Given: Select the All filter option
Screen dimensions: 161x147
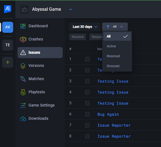Looking at the screenshot, I should [x=117, y=36].
